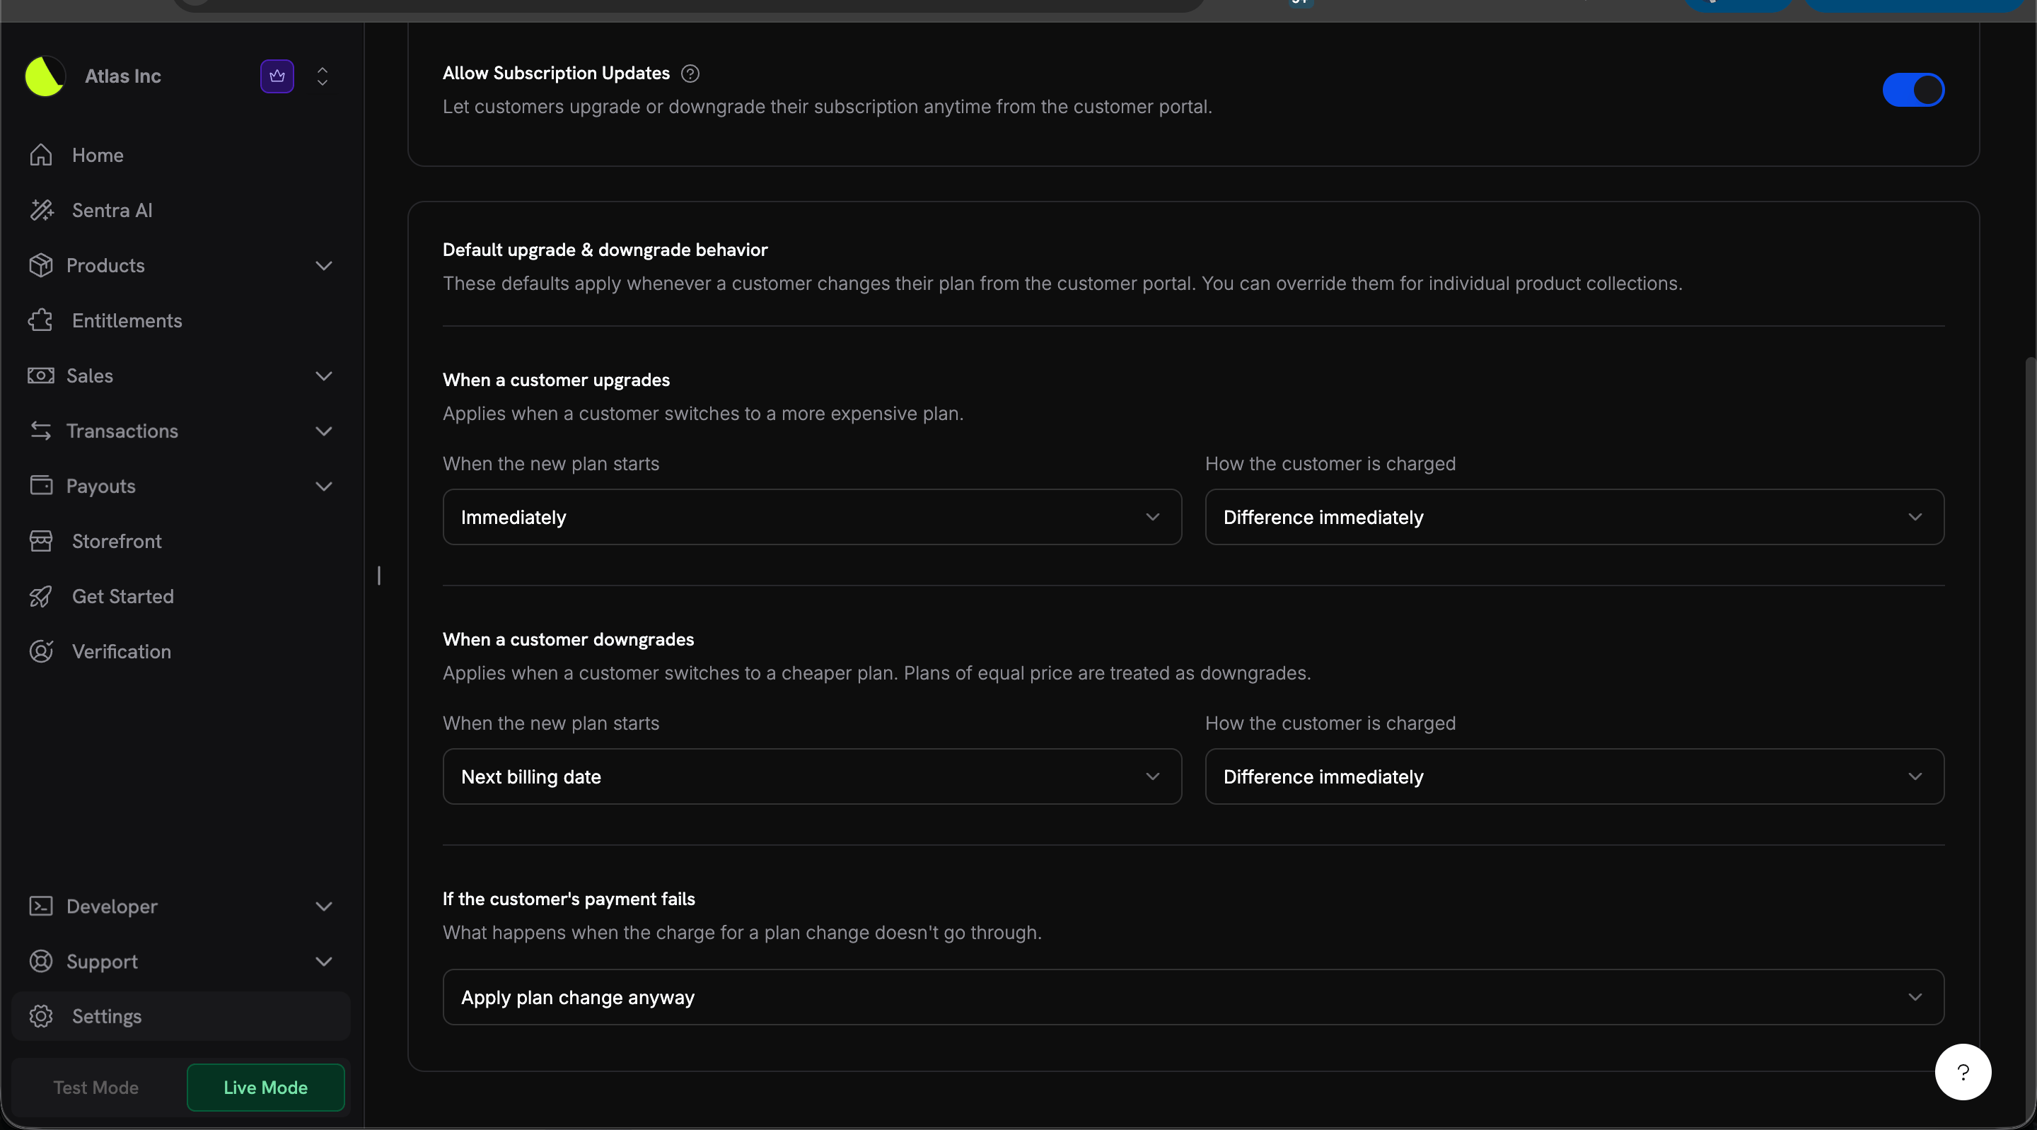Click the sidebar collapse handle
This screenshot has height=1130, width=2037.
[x=379, y=576]
